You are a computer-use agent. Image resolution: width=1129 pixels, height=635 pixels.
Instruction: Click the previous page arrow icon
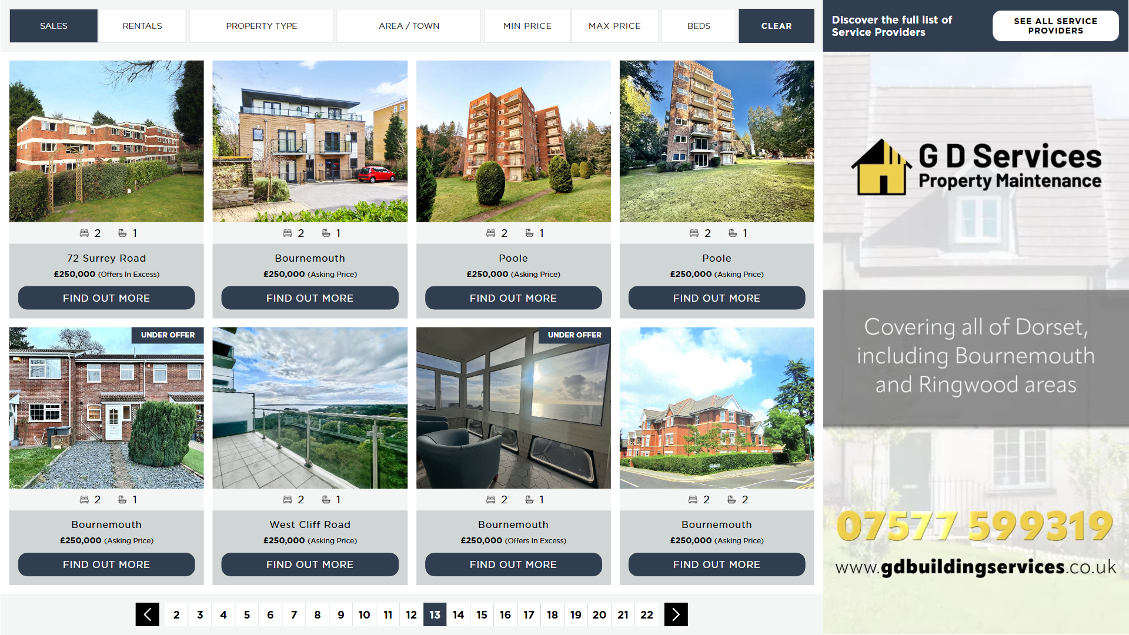coord(147,614)
